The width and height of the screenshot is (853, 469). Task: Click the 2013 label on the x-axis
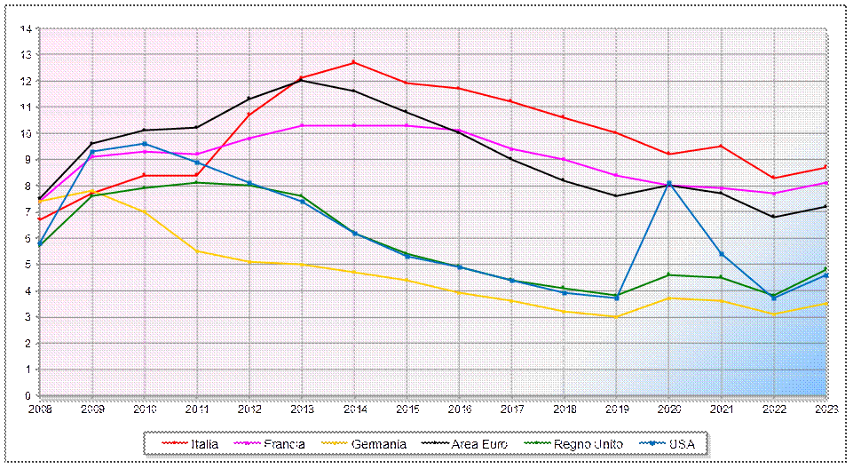pyautogui.click(x=302, y=409)
